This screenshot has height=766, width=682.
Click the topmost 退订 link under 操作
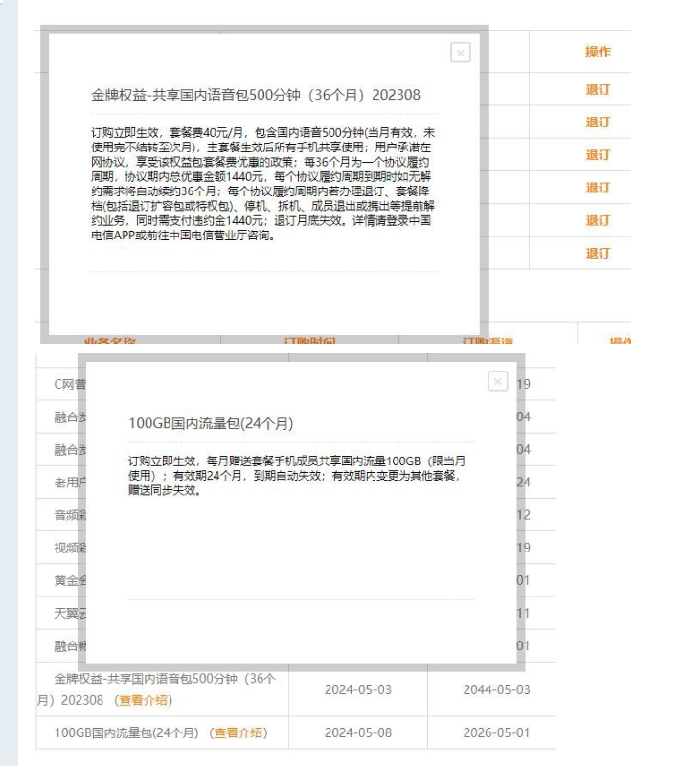pos(598,89)
